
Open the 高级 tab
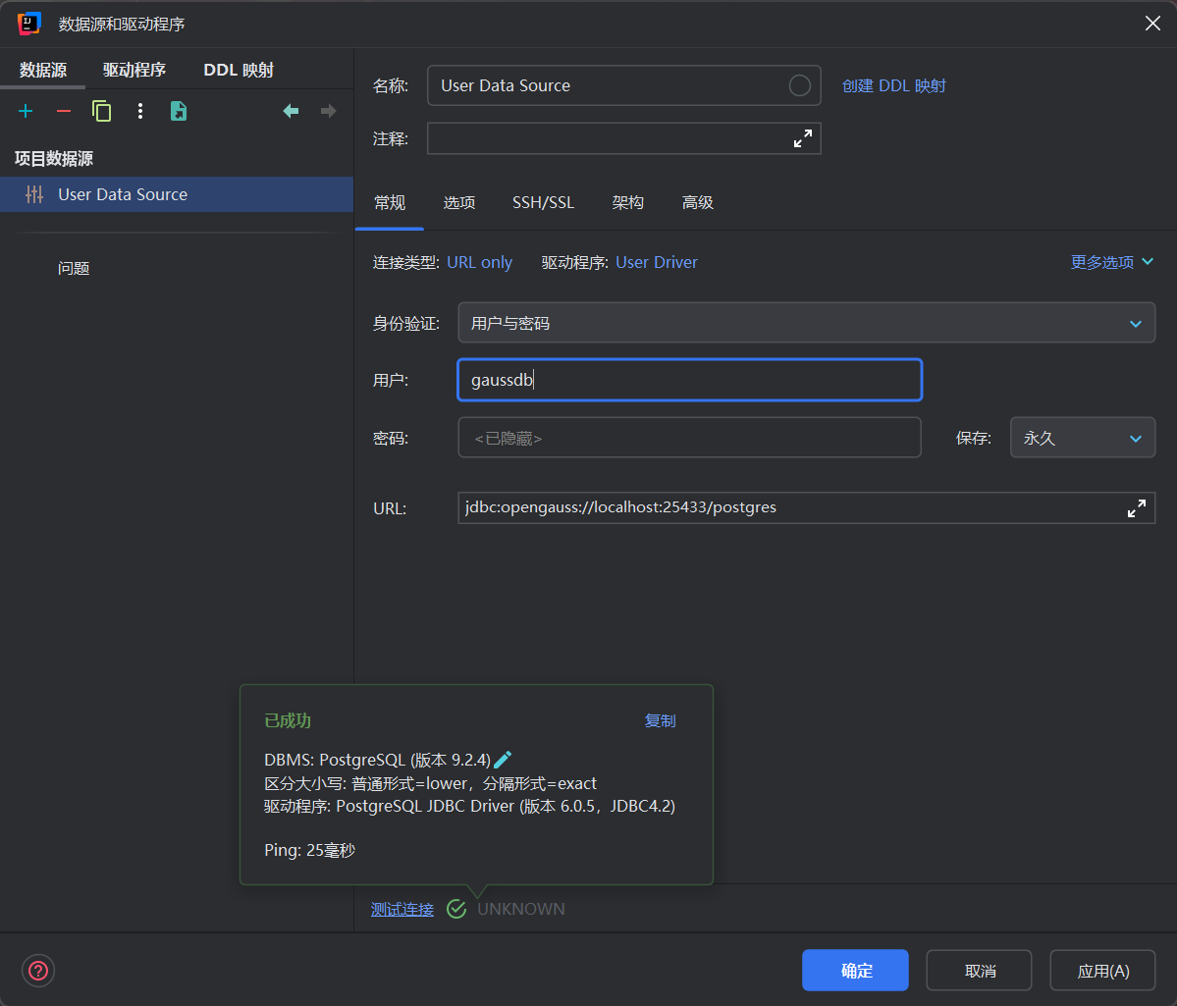tap(697, 203)
